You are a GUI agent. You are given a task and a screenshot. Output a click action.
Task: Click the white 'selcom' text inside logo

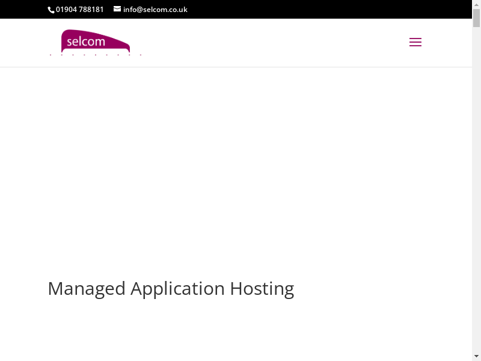pos(86,42)
